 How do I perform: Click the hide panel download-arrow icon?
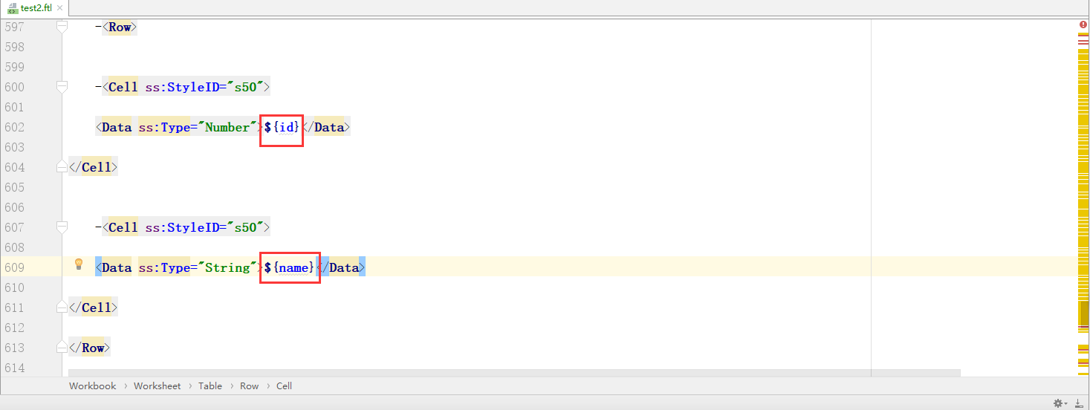coord(1078,403)
